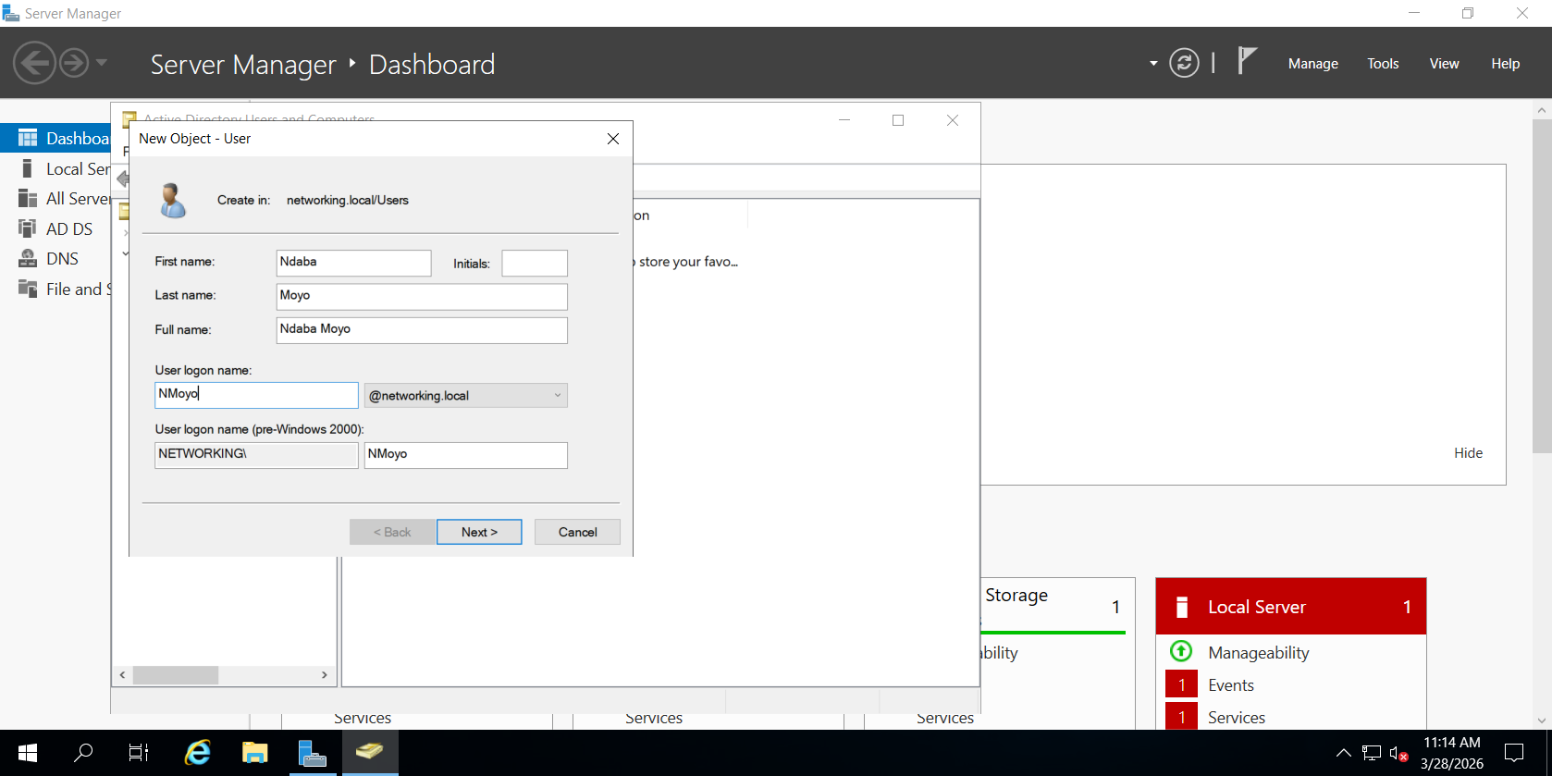Viewport: 1552px width, 776px height.
Task: Click the Next > button
Action: coord(479,532)
